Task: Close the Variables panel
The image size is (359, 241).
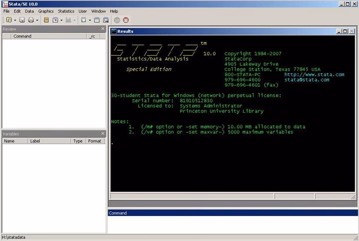Action: click(103, 134)
